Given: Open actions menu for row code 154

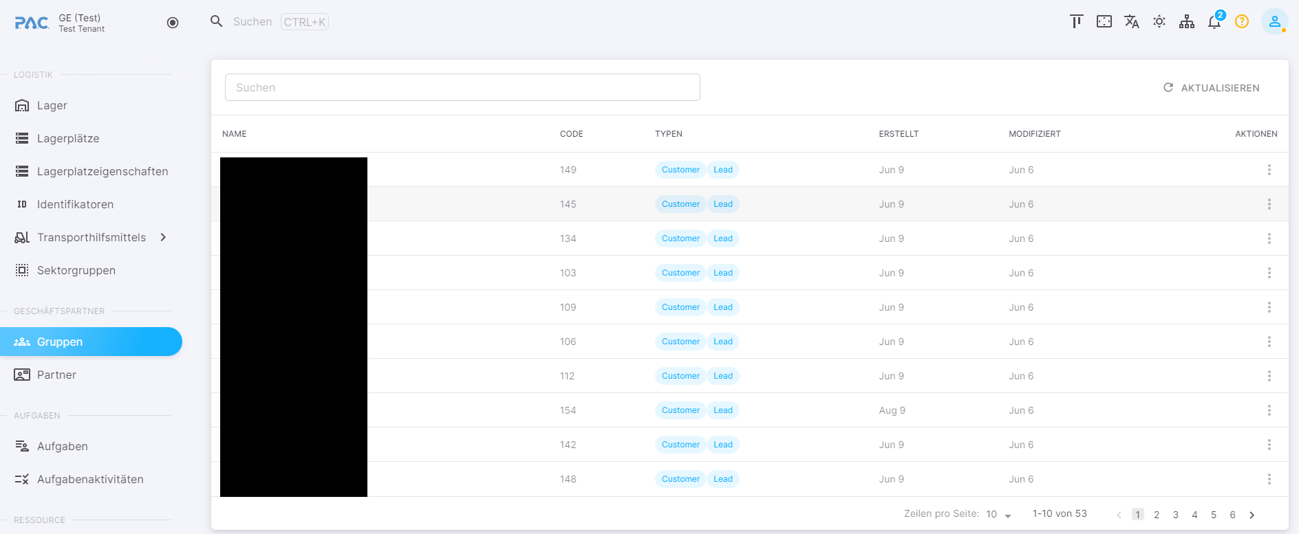Looking at the screenshot, I should [1269, 410].
